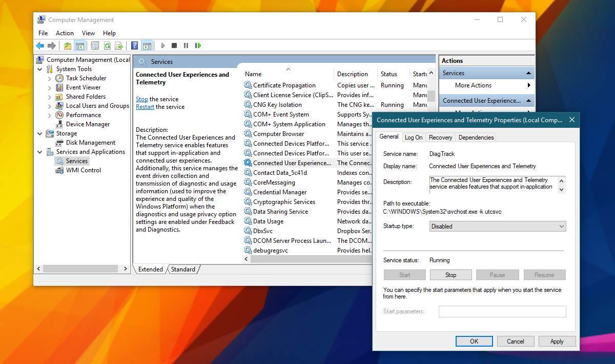
Task: Switch to the Recovery tab
Action: (x=441, y=138)
